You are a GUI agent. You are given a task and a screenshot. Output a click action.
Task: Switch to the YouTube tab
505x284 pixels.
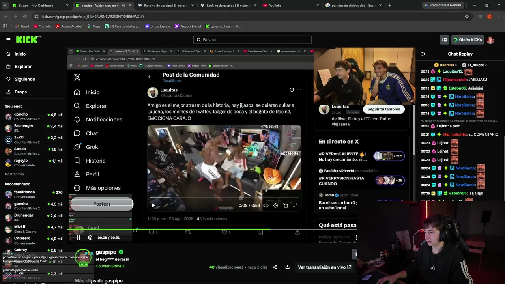click(x=291, y=6)
